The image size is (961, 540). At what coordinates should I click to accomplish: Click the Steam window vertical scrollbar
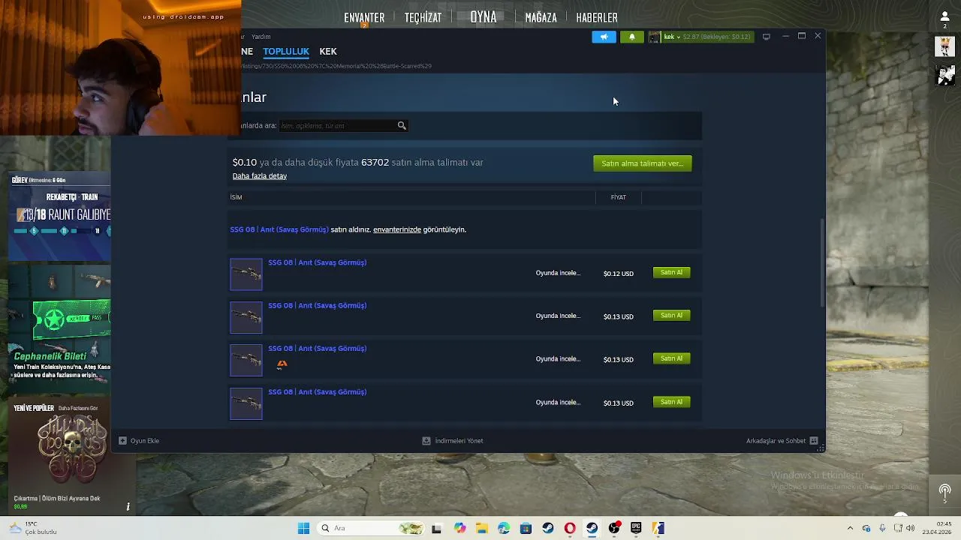(823, 262)
